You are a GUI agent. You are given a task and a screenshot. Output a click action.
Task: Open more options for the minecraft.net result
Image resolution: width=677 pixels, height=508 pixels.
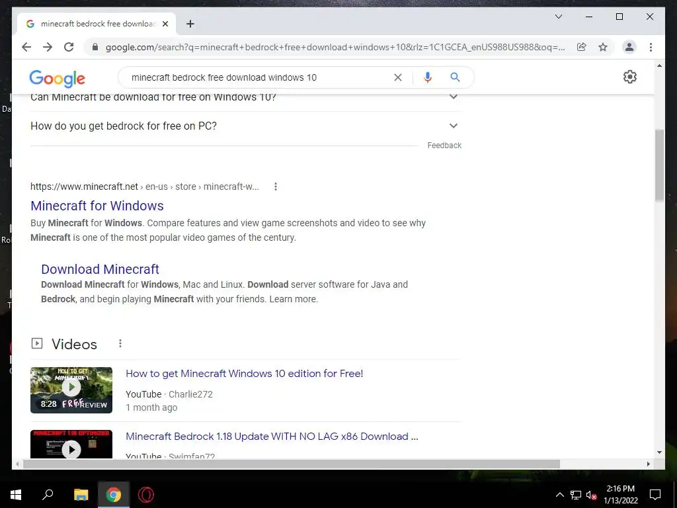[276, 187]
